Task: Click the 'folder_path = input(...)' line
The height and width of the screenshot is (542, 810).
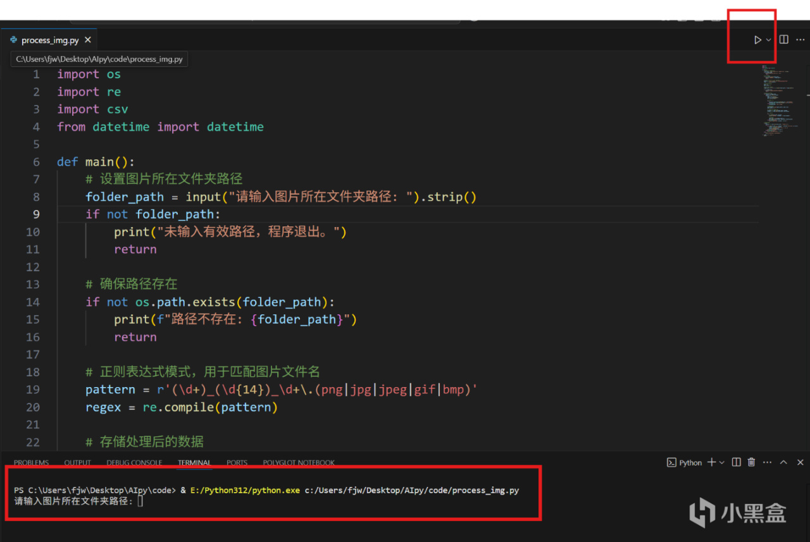Action: (281, 197)
